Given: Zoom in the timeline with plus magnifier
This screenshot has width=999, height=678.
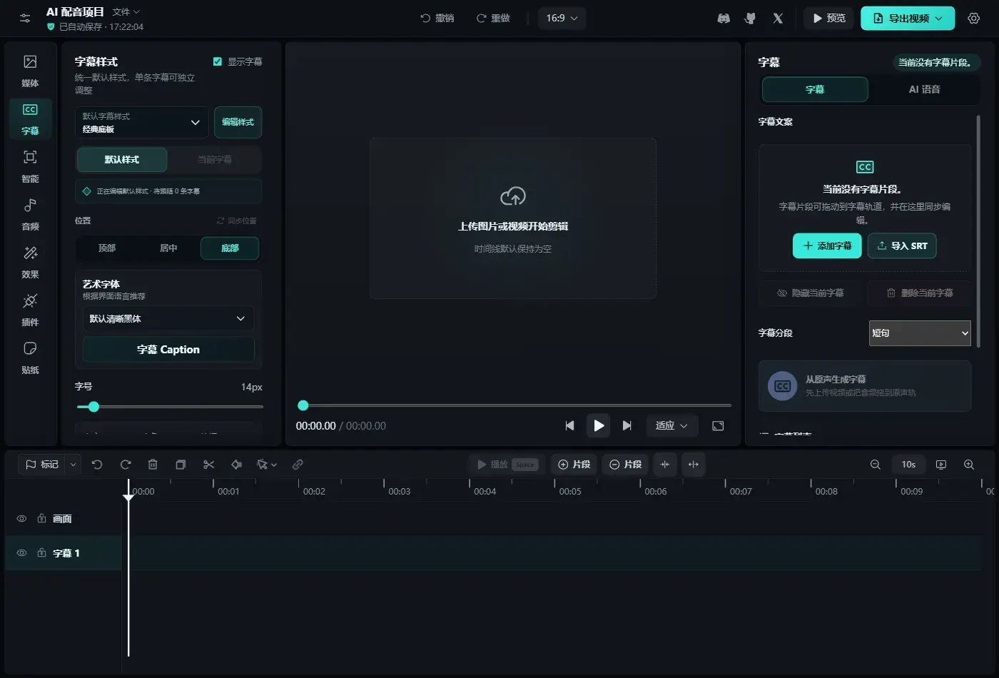Looking at the screenshot, I should click(969, 465).
